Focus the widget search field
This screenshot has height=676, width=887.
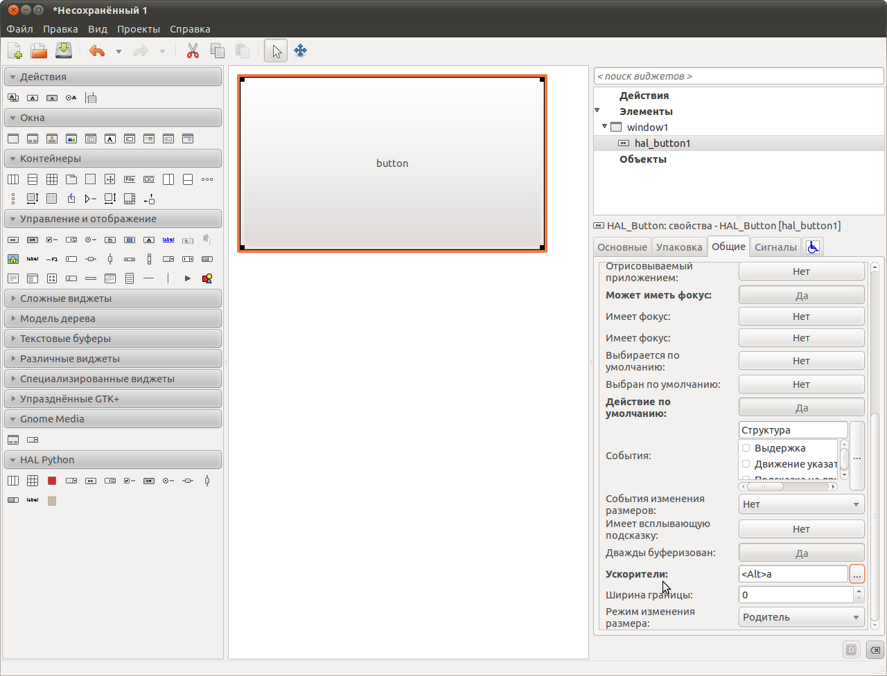click(739, 75)
